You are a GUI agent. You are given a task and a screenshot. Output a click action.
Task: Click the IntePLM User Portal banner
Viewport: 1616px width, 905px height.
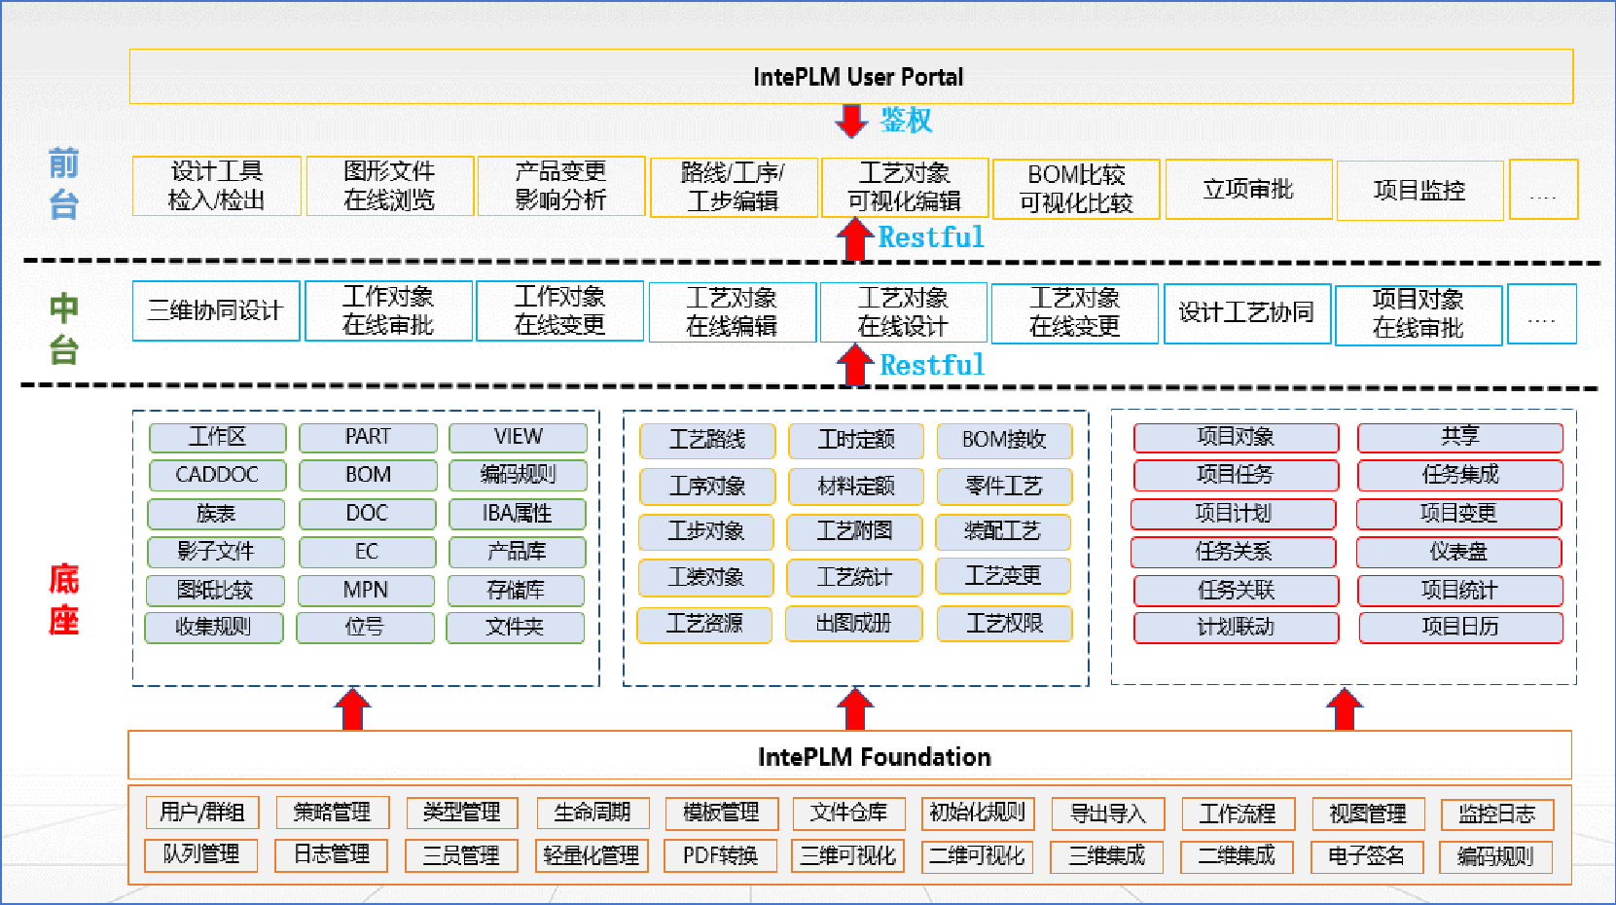click(851, 76)
